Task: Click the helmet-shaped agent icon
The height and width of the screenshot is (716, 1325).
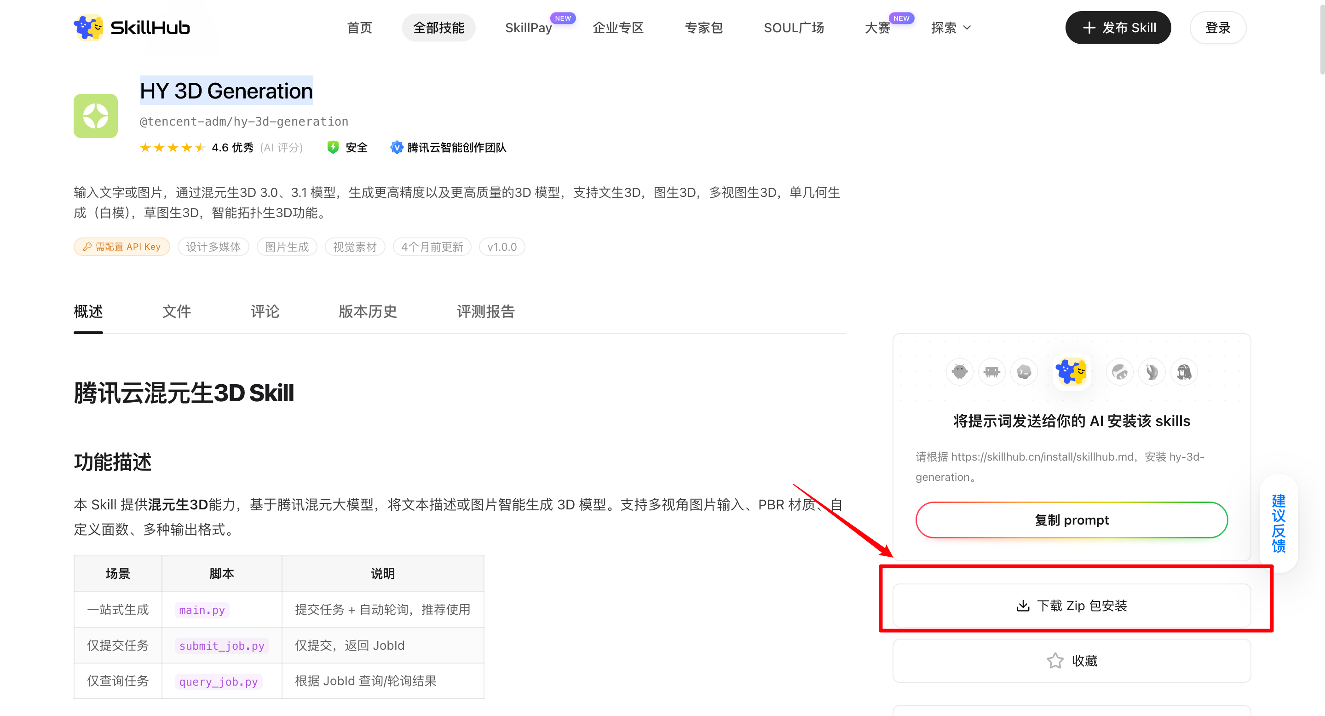Action: click(1120, 371)
